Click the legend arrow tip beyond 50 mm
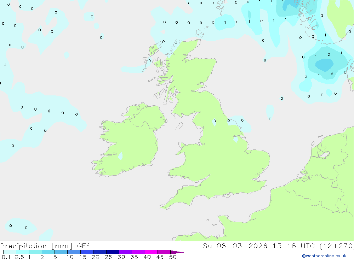 point(177,252)
